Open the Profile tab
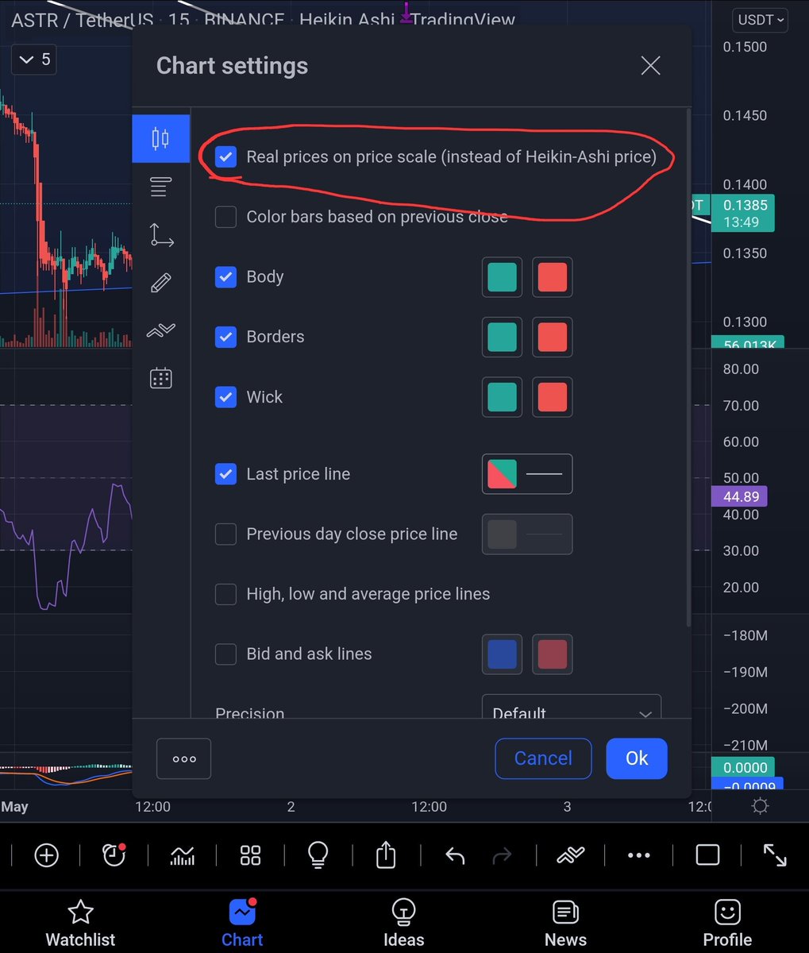 727,924
